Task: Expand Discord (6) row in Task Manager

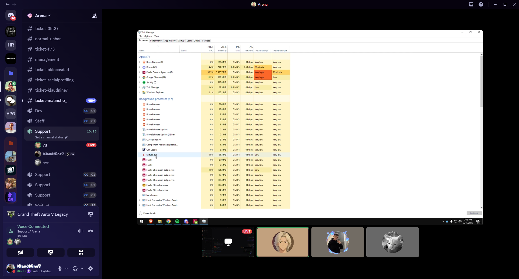Action: pyautogui.click(x=140, y=67)
